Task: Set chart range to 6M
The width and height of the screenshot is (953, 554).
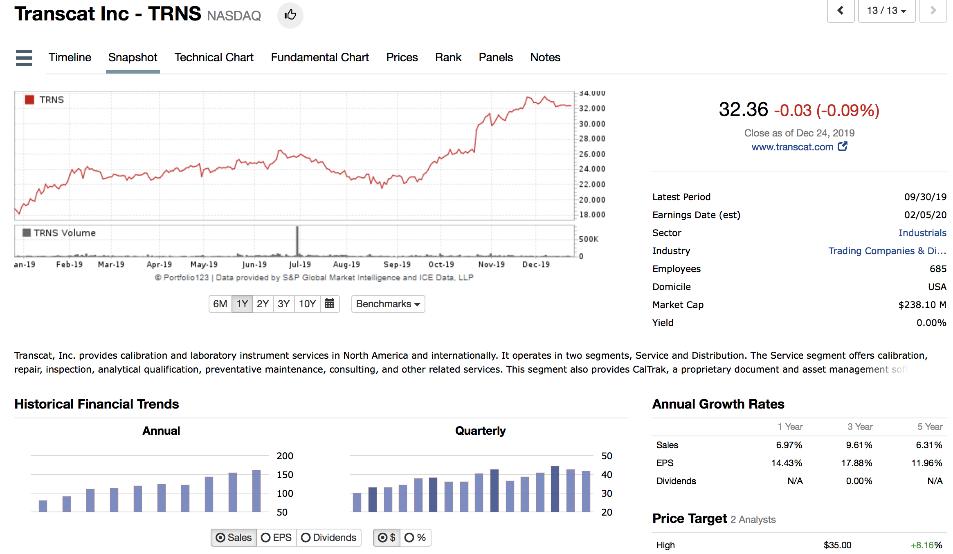Action: tap(220, 304)
